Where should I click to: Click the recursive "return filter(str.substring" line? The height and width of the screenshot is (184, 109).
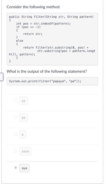56,48
